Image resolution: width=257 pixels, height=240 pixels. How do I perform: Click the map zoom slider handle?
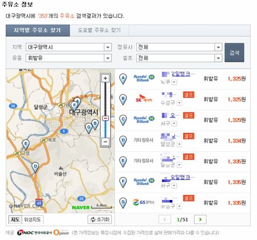pyautogui.click(x=105, y=118)
